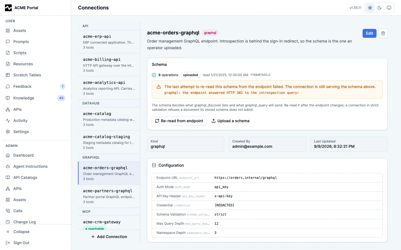Click the uploaded status badge
The height and width of the screenshot is (250, 401).
coord(190,75)
